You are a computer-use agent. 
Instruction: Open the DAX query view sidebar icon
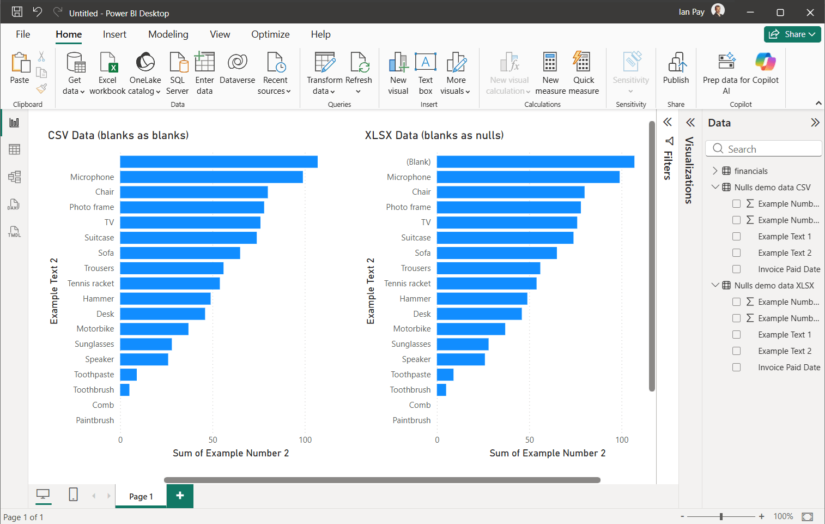(14, 204)
